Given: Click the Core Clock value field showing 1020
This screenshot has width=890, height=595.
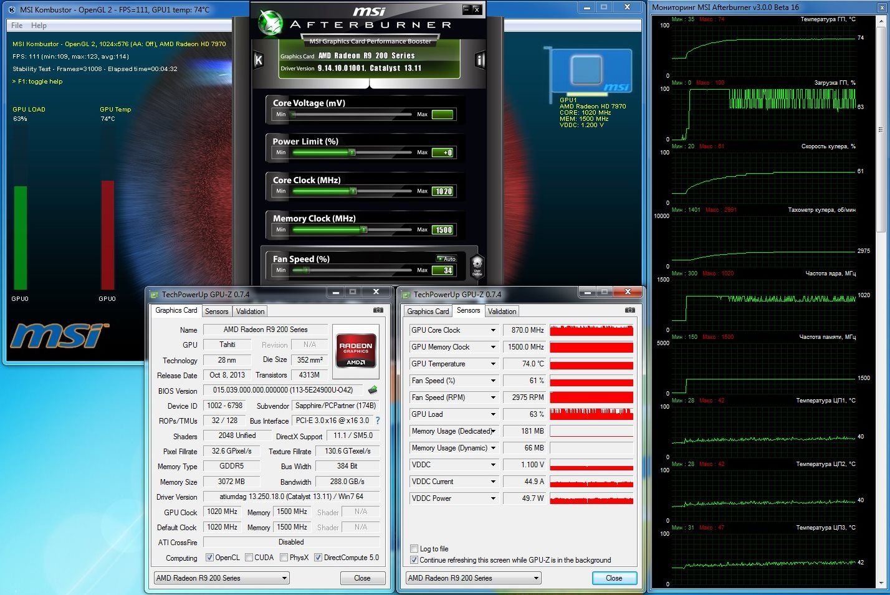Looking at the screenshot, I should coord(443,191).
